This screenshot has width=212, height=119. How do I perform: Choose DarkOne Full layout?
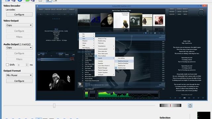[124, 66]
